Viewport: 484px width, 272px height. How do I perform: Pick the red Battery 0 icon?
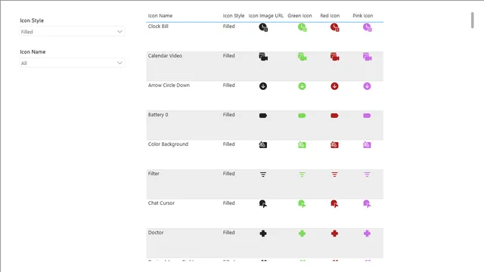(x=334, y=116)
